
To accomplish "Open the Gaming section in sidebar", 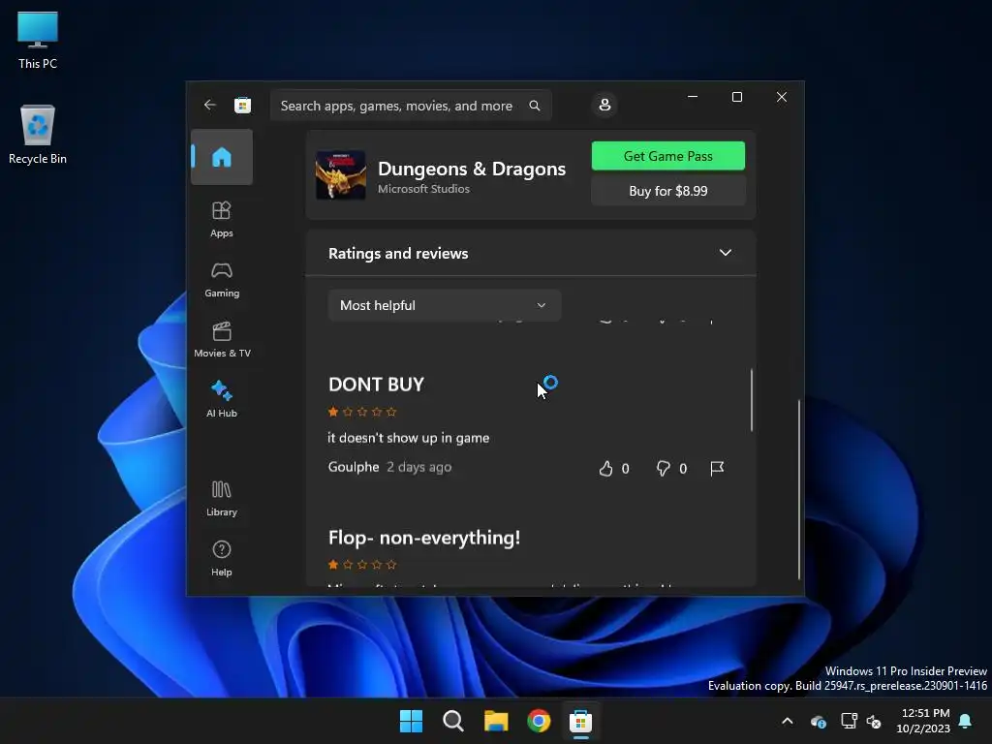I will pos(222,280).
